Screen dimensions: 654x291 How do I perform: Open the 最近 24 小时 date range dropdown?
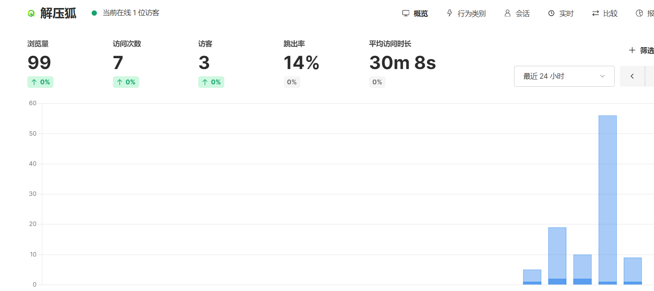(x=564, y=76)
